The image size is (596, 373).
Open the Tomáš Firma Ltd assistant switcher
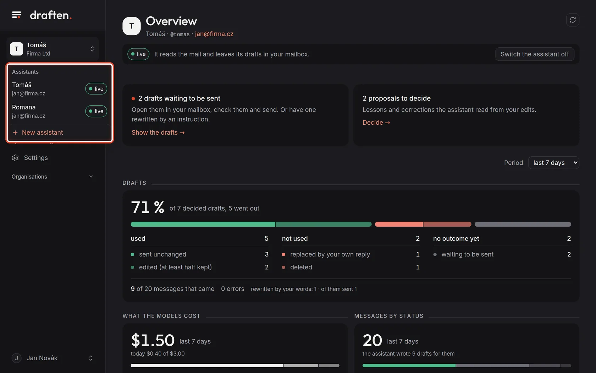coord(53,49)
